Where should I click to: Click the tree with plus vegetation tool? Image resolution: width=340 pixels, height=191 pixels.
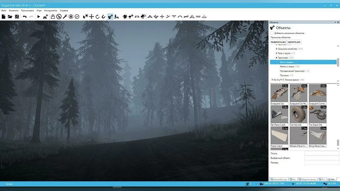(131, 17)
